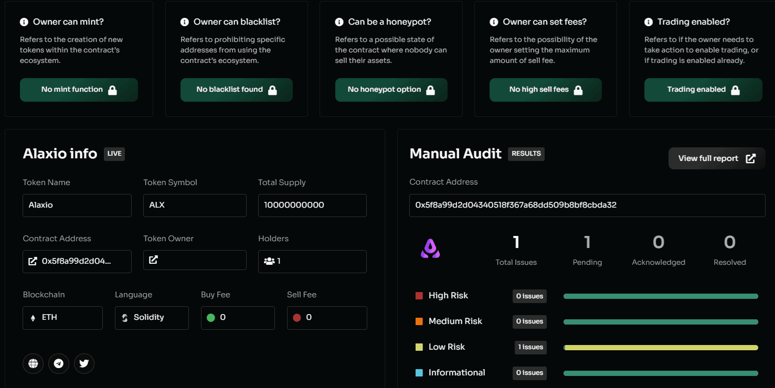Screen dimensions: 775x388
Task: Click the Contract Address external link icon
Action: [x=33, y=261]
